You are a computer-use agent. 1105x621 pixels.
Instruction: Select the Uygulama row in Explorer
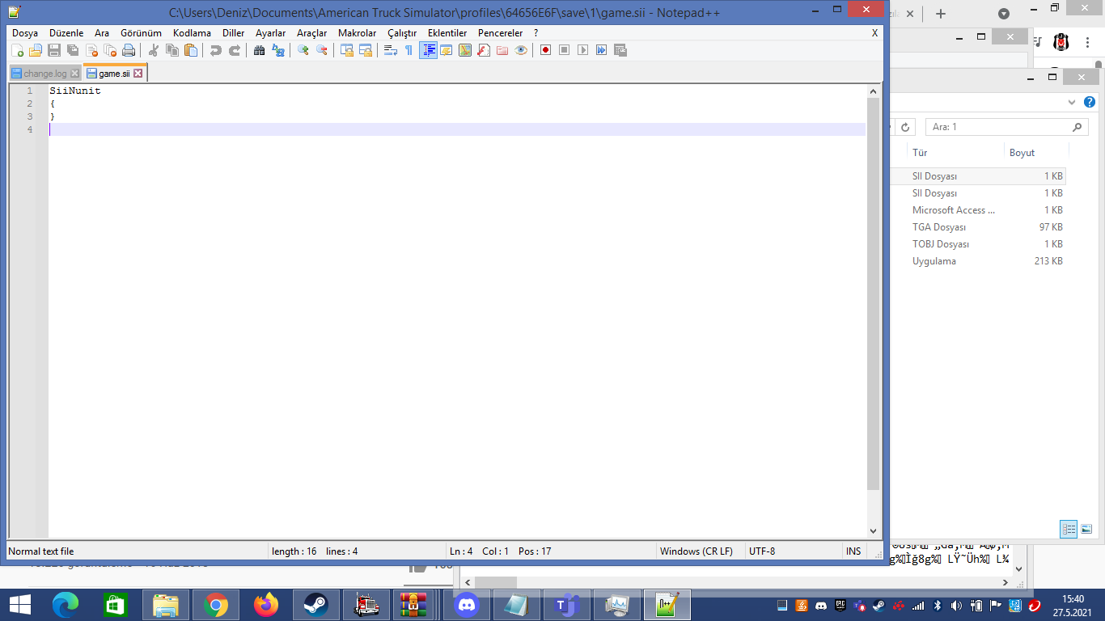coord(977,261)
